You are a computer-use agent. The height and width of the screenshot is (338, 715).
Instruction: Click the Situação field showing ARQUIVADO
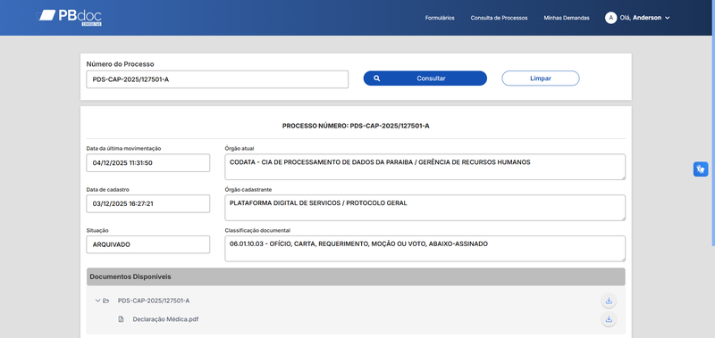tap(147, 244)
